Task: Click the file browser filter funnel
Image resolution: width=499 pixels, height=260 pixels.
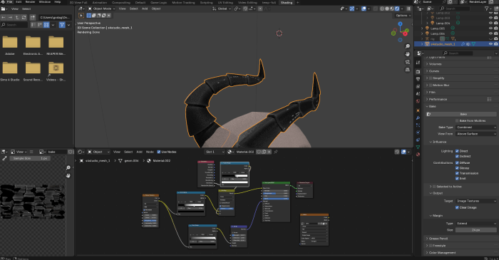Action: [x=62, y=25]
